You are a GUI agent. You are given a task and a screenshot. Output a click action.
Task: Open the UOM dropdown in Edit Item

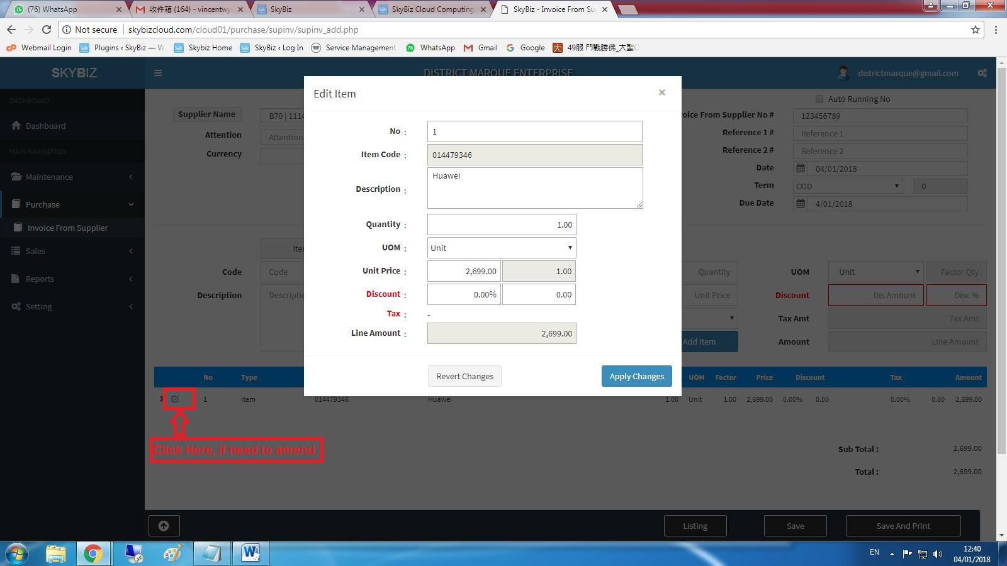[502, 248]
